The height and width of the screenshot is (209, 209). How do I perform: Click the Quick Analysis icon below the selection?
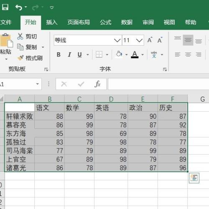pos(194,178)
